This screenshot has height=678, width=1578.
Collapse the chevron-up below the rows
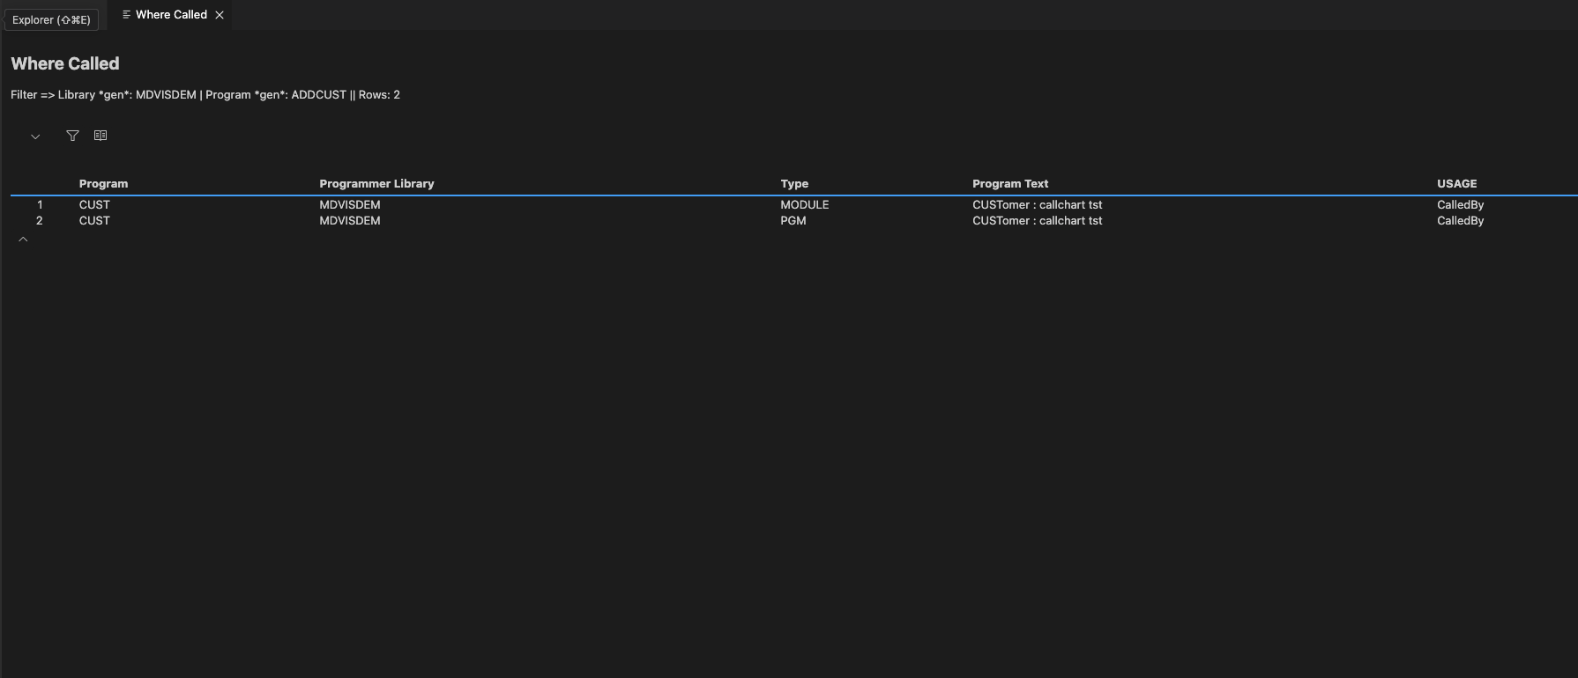(24, 240)
